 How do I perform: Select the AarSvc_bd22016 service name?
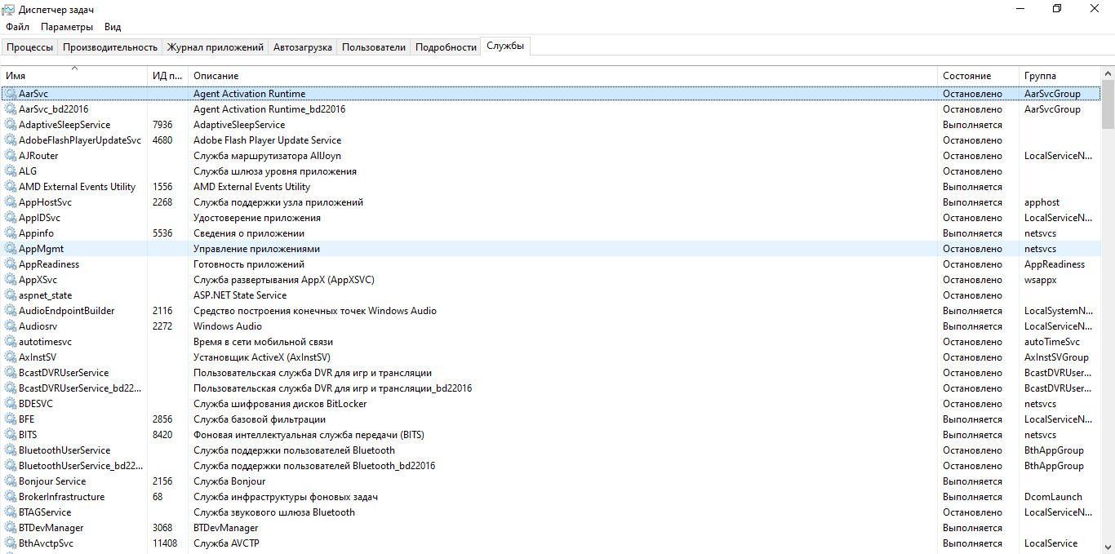coord(53,109)
